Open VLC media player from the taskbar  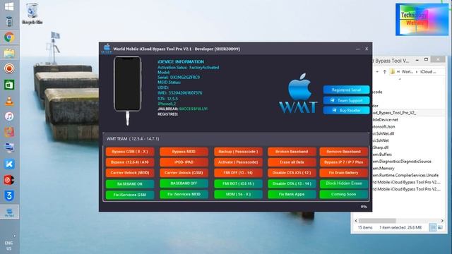9,101
